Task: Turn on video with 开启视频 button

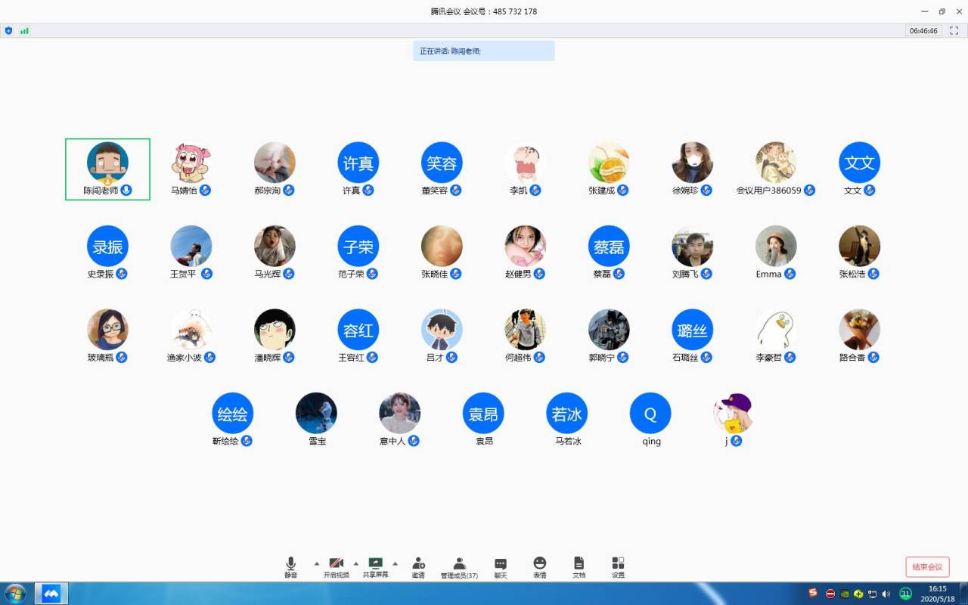Action: [336, 567]
